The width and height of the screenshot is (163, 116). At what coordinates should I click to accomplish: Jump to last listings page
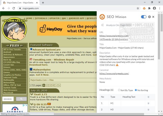tap(59, 85)
